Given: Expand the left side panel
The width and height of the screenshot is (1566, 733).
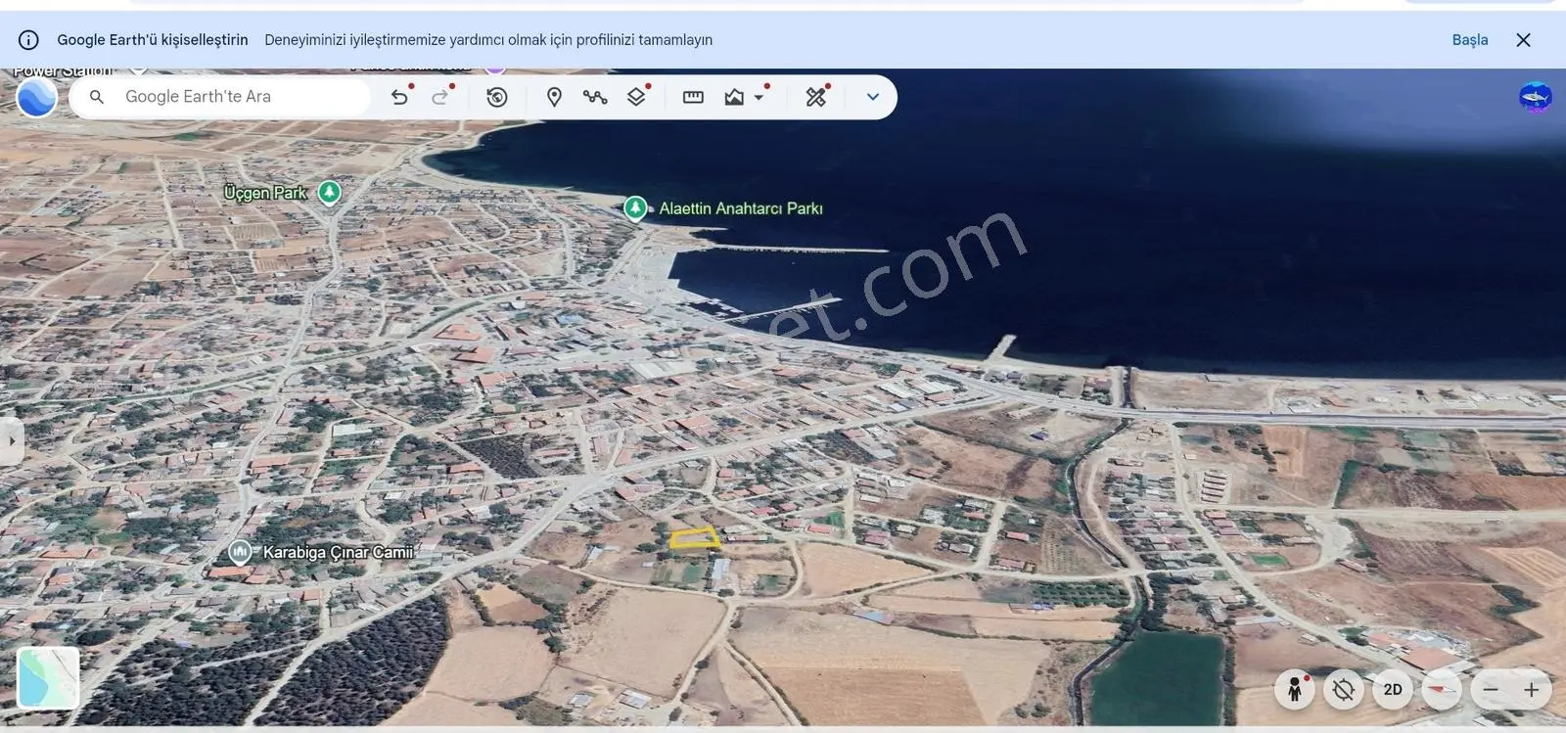Looking at the screenshot, I should click(11, 441).
